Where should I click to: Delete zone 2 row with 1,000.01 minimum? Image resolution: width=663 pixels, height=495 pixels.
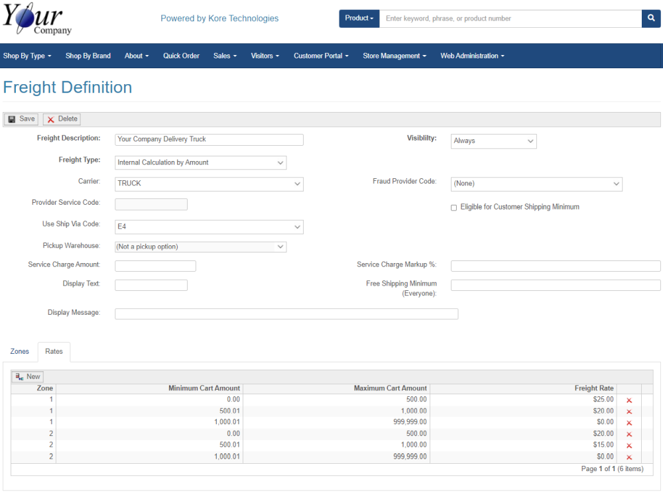629,457
